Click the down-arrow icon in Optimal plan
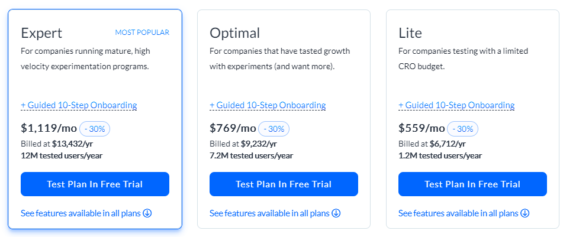Viewport: 576px width, 237px height. click(336, 213)
